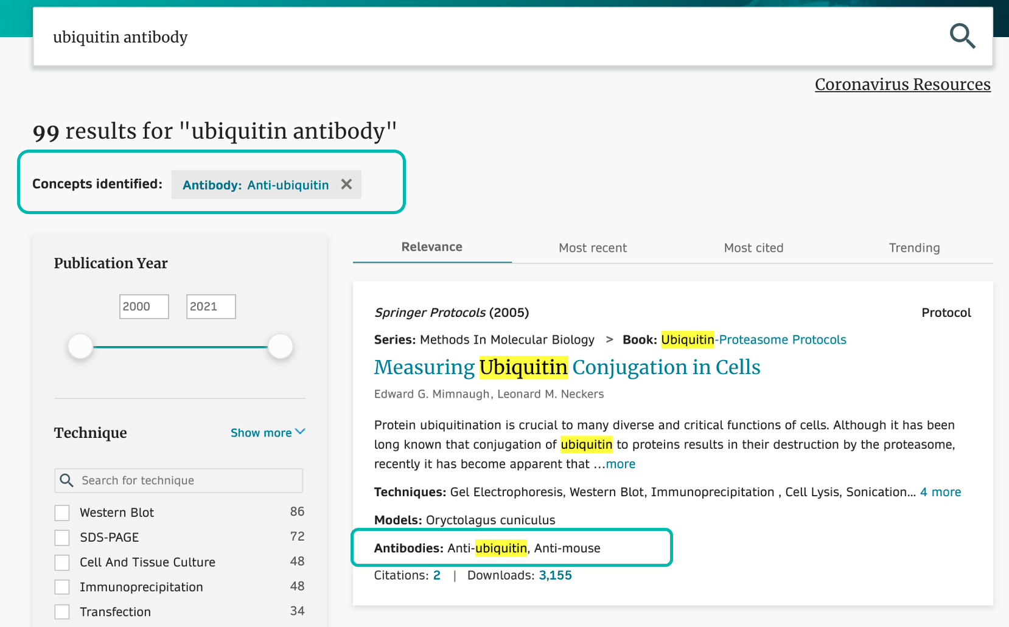Open the Coronavirus Resources link

pyautogui.click(x=903, y=85)
